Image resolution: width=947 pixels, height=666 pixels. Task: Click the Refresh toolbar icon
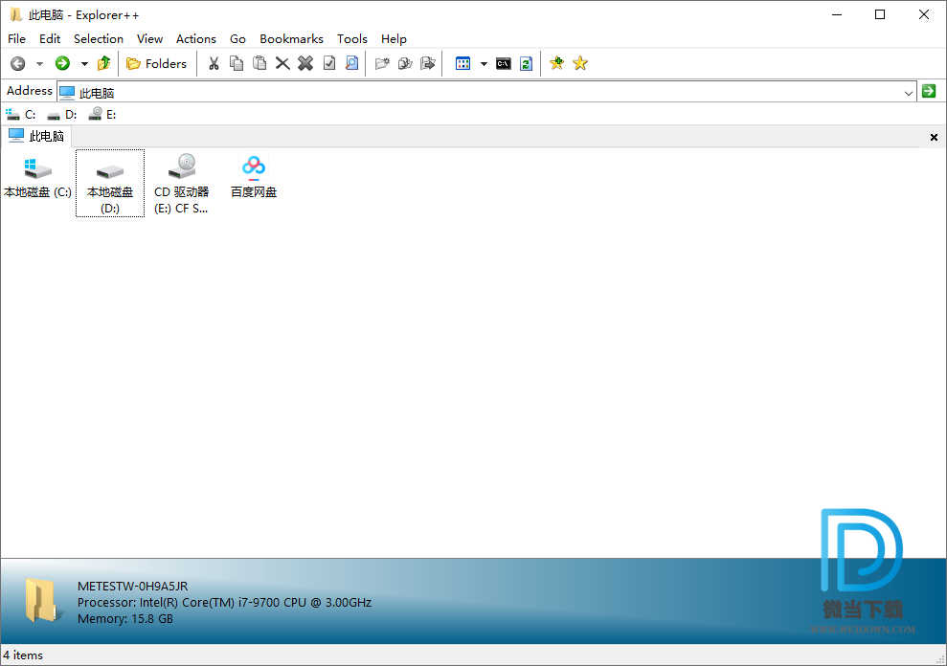[x=526, y=64]
